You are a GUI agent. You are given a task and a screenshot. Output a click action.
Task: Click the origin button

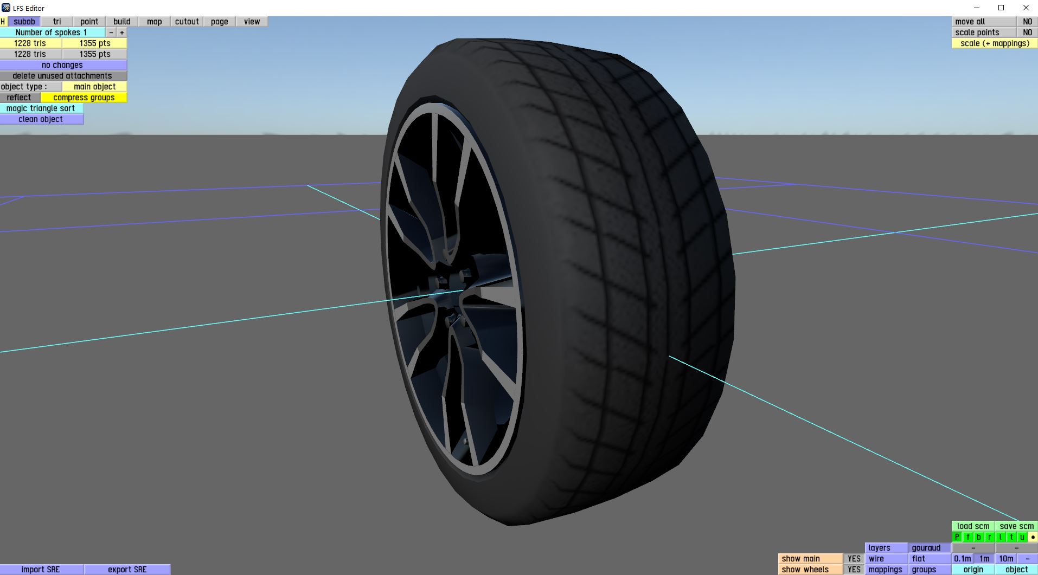click(x=973, y=570)
